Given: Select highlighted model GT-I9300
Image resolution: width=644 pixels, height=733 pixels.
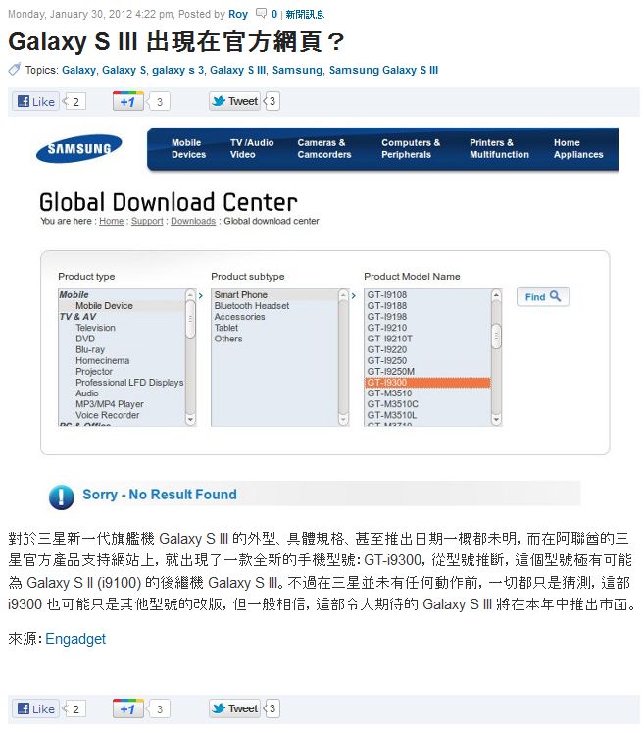Looking at the screenshot, I should pos(427,383).
